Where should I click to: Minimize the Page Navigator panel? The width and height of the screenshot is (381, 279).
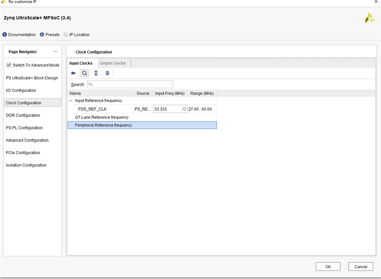pyautogui.click(x=55, y=52)
